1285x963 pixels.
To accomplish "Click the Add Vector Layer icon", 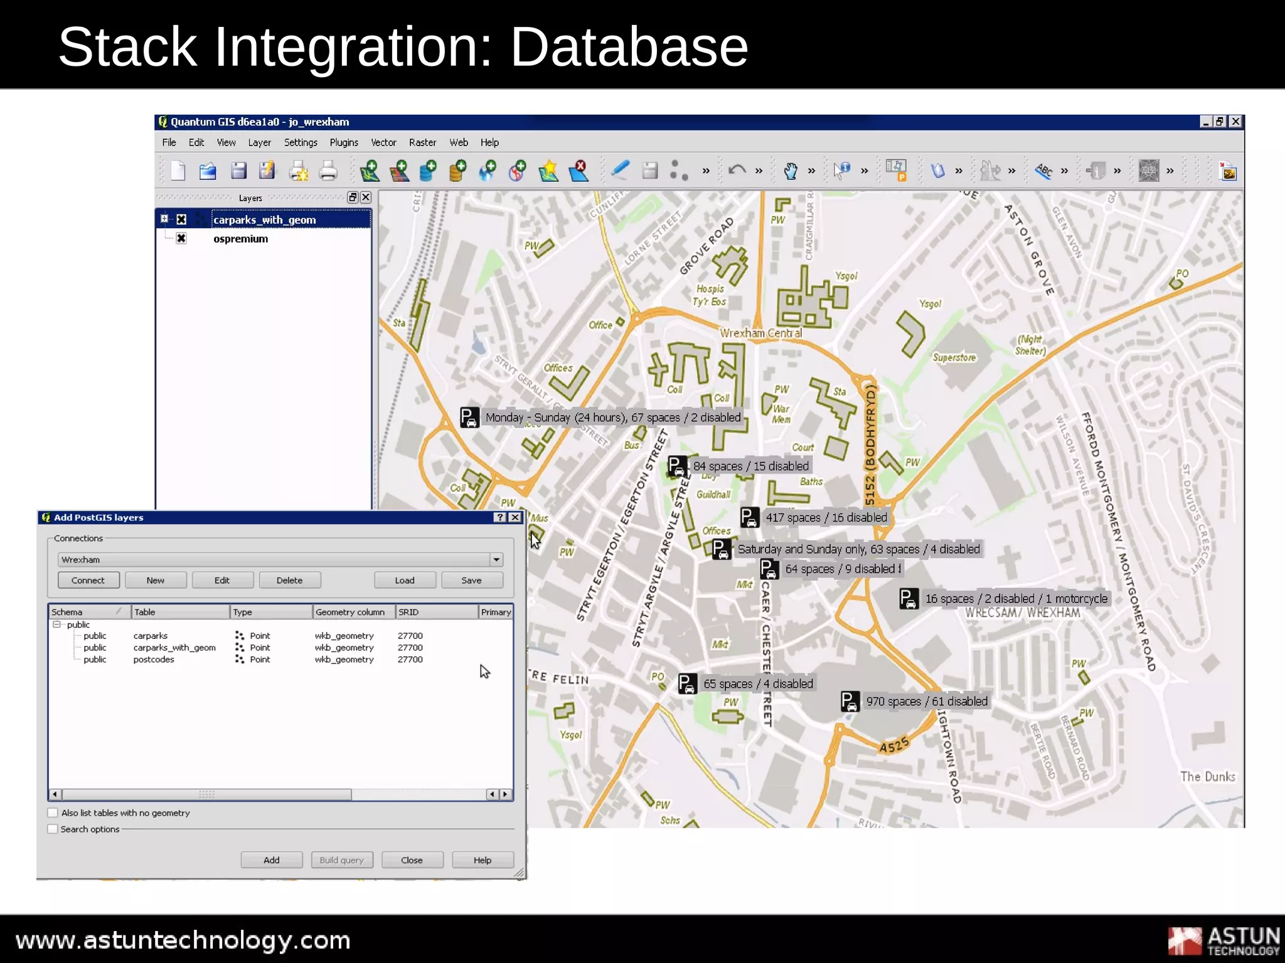I will [370, 171].
